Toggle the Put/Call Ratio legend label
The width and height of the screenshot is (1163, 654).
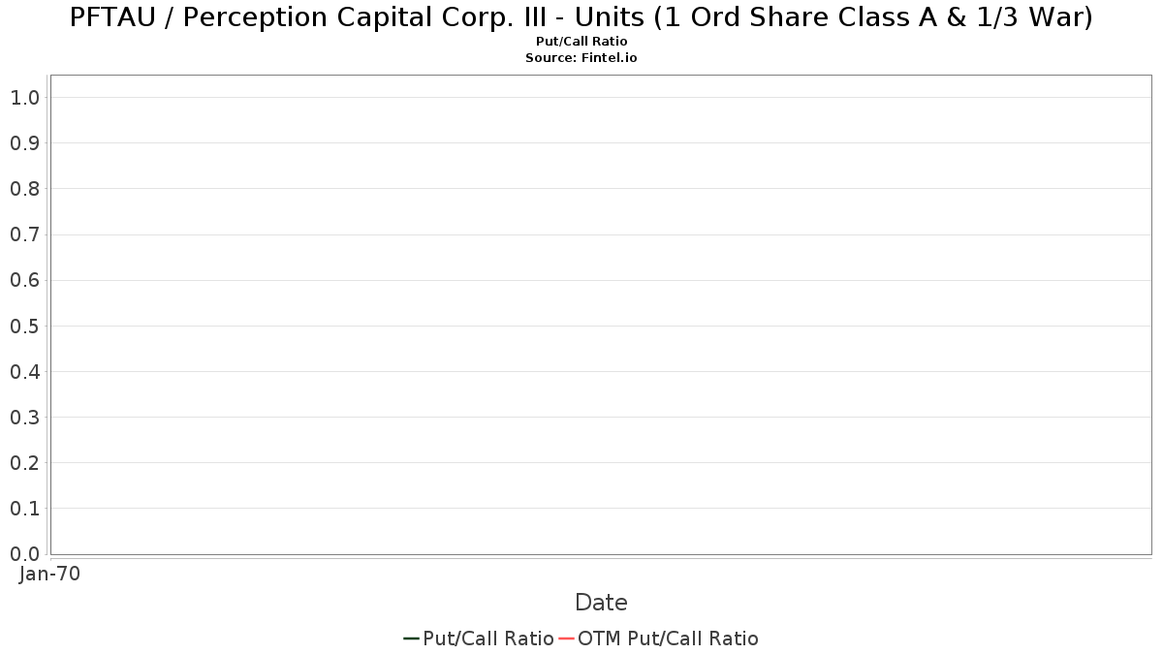[x=488, y=638]
